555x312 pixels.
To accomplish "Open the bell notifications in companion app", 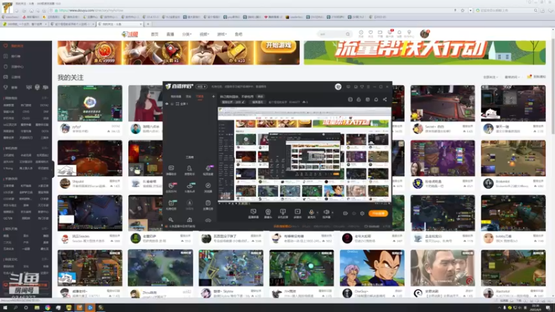I will (376, 100).
